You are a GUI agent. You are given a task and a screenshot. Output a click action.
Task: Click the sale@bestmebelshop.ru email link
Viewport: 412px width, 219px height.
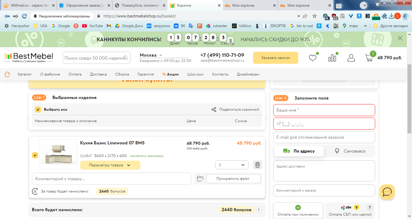(222, 60)
